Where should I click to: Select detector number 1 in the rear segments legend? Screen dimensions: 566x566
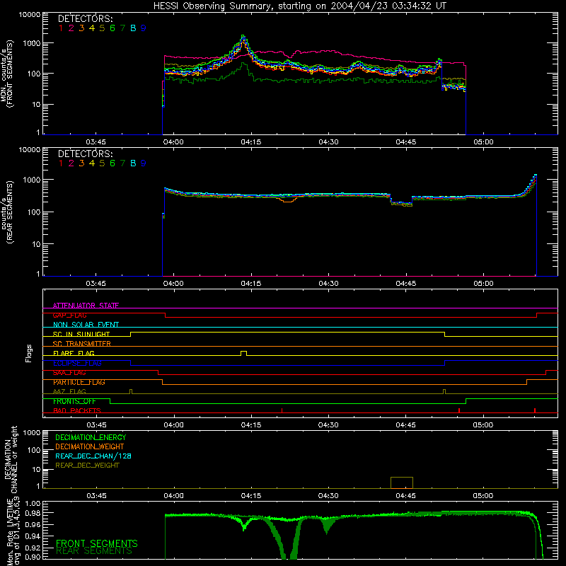click(x=61, y=163)
